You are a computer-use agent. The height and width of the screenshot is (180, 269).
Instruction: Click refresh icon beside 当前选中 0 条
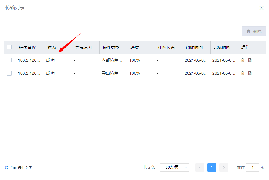[7, 168]
